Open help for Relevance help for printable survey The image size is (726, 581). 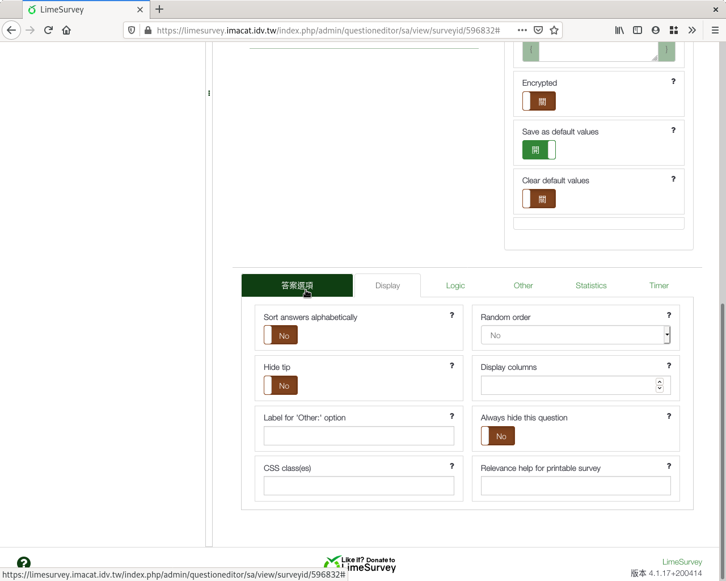[669, 466]
